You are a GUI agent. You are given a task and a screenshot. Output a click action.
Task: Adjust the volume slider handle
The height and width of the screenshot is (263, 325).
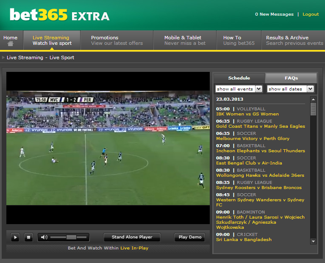71,237
